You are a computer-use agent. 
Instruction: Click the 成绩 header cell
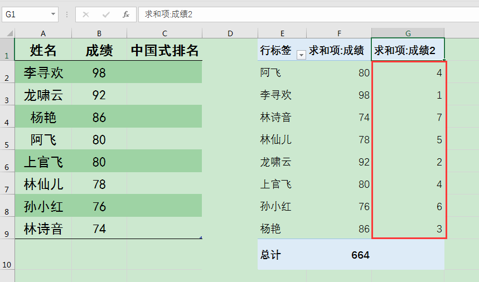click(x=99, y=50)
